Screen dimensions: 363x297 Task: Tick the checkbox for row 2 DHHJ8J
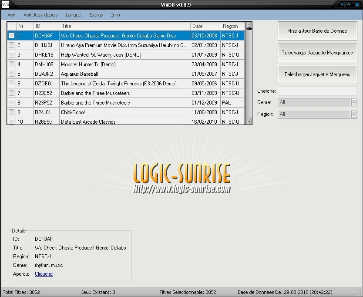click(11, 45)
